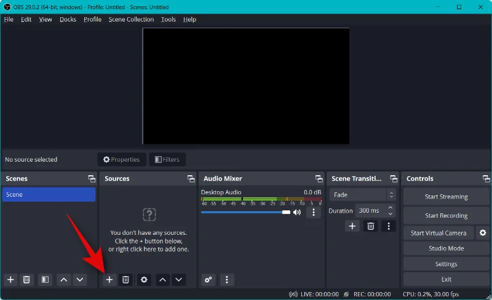Open the File menu

[9, 20]
